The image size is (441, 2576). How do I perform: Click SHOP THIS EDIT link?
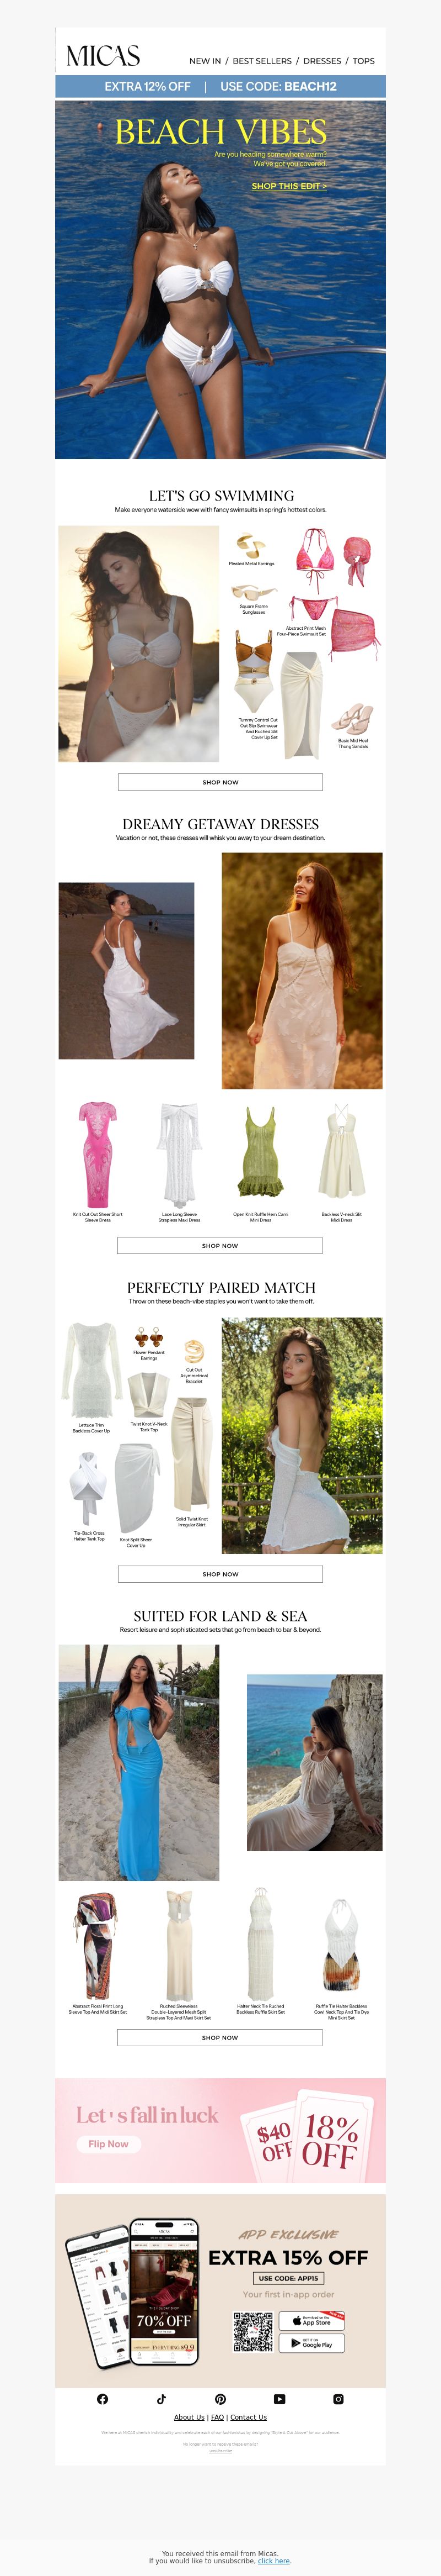(x=289, y=186)
